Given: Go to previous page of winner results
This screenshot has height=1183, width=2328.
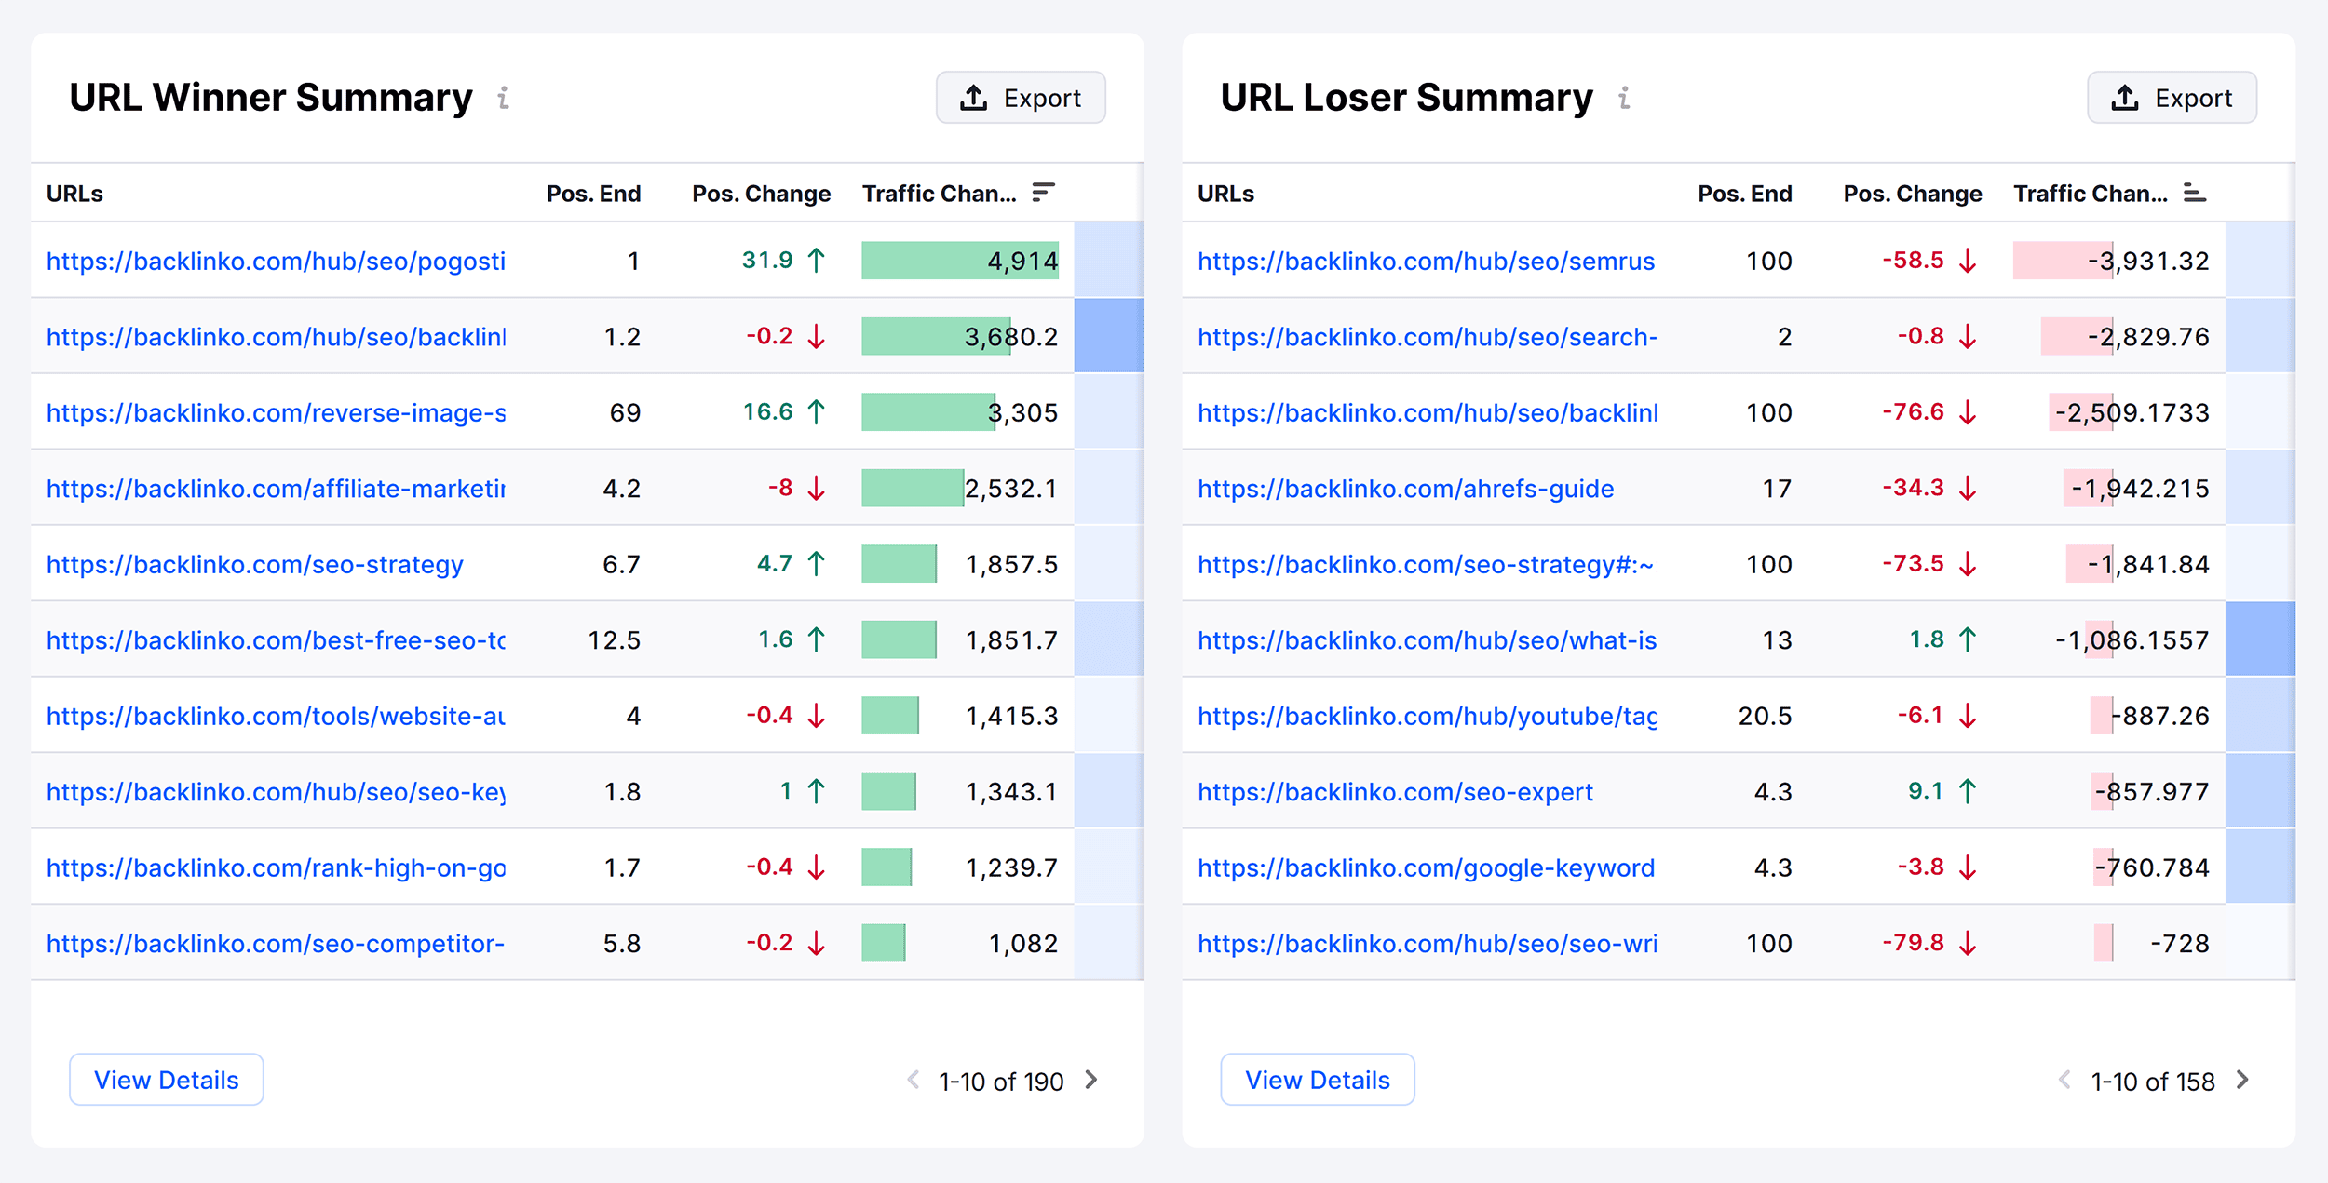Looking at the screenshot, I should [914, 1080].
